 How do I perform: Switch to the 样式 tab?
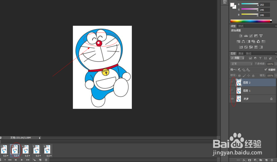[241, 26]
